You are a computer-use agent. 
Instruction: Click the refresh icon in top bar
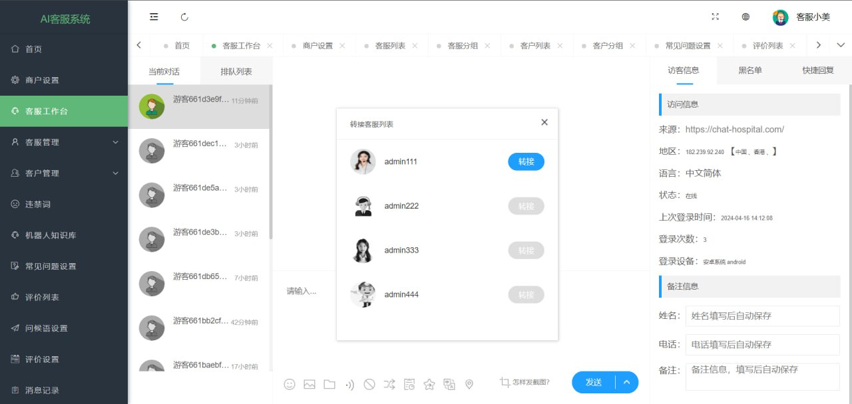click(x=184, y=17)
